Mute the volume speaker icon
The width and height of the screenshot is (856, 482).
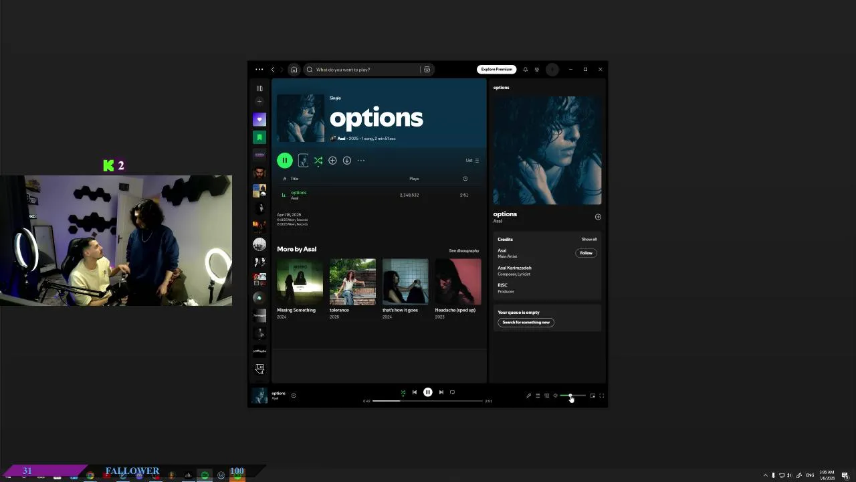click(x=555, y=396)
